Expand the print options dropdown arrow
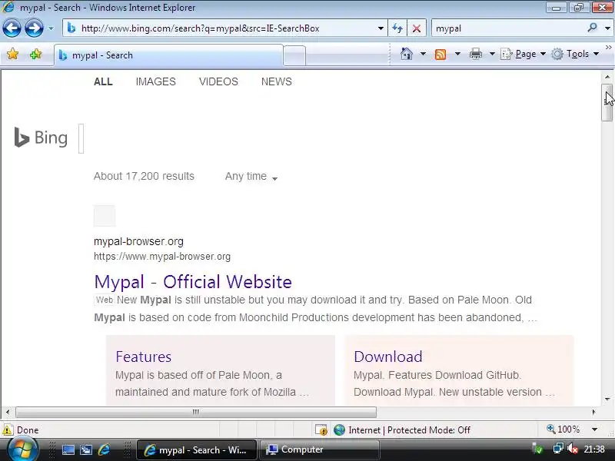The width and height of the screenshot is (615, 461). point(492,54)
